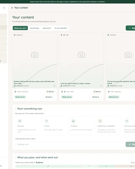Select the 'A month' option text
135x169 pixels.
(x=74, y=126)
